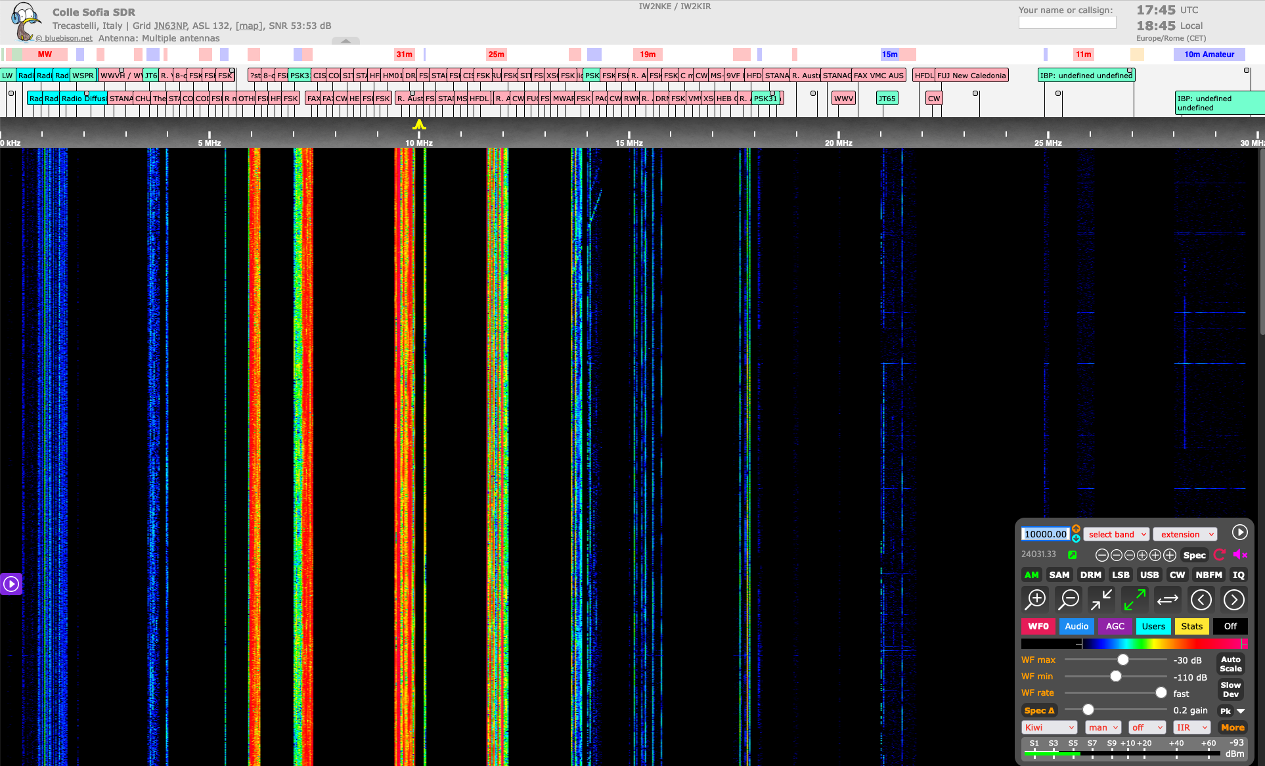
Task: Open the Stats tab
Action: [1191, 626]
